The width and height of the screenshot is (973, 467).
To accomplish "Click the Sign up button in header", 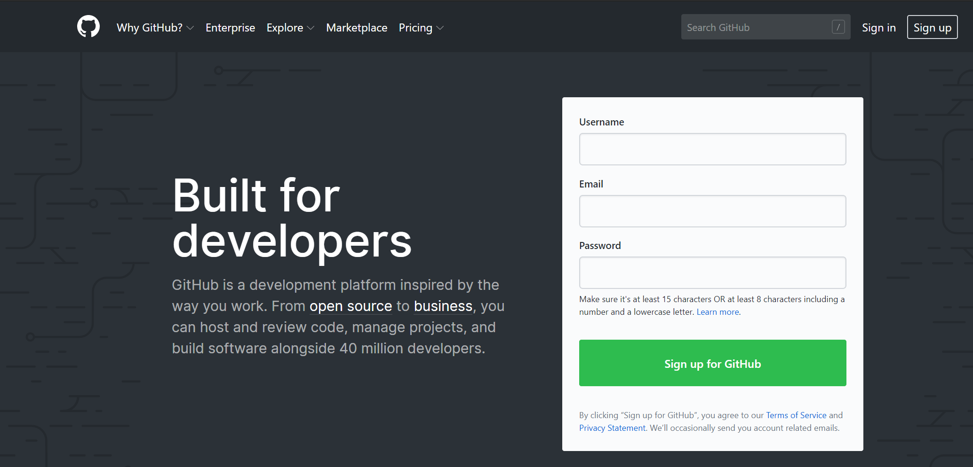I will click(932, 27).
